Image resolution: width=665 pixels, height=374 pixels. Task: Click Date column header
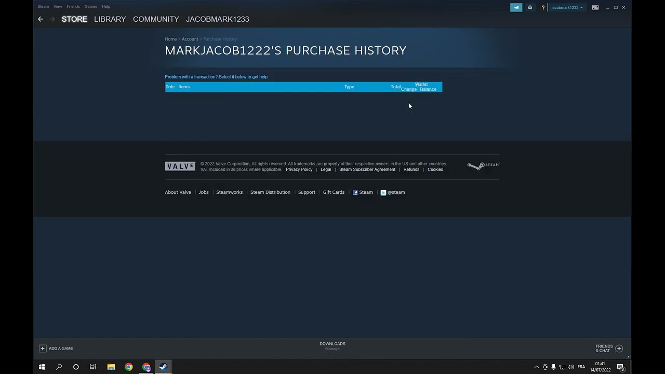(170, 87)
